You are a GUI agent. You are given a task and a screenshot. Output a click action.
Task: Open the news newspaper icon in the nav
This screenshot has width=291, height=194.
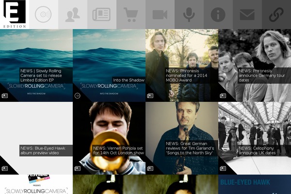coord(101,15)
